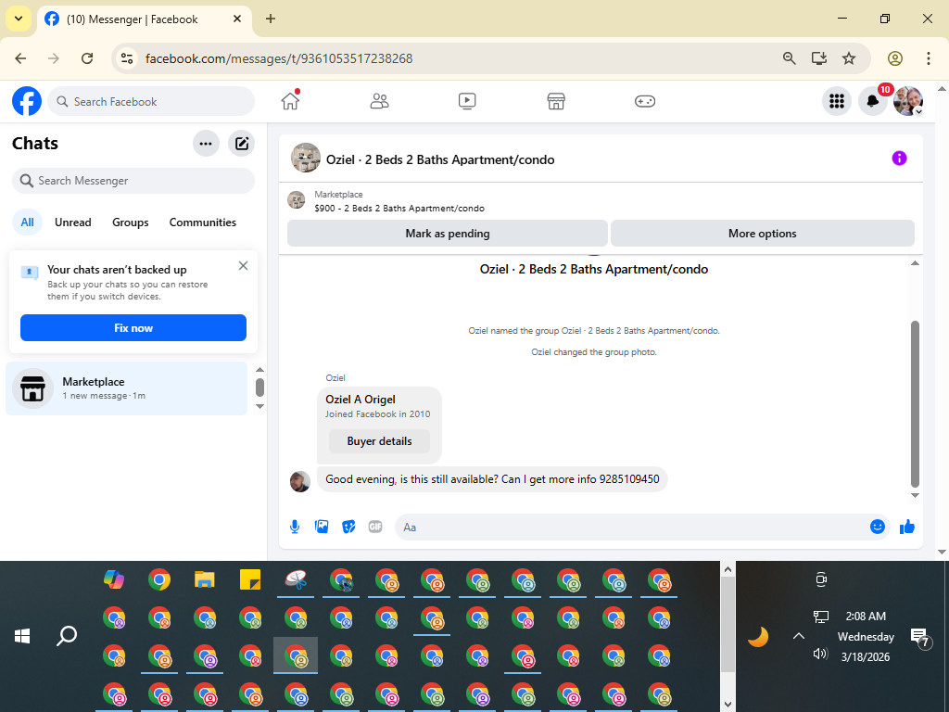Click Mark as pending button
Image resolution: width=949 pixels, height=712 pixels.
click(x=448, y=233)
